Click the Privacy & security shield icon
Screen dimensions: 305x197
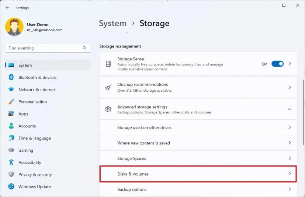click(11, 175)
